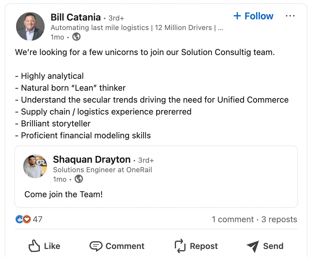Open the 'Come join the Team!' shared post

64,195
